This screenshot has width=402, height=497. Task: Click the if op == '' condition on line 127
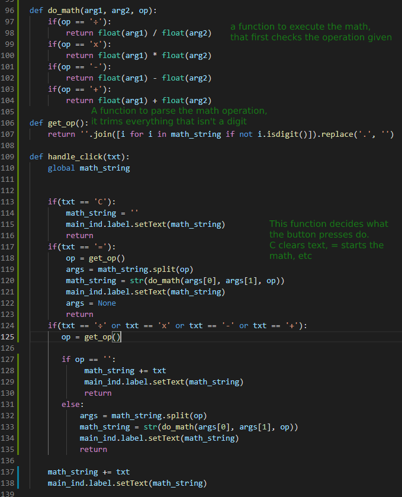pos(88,360)
